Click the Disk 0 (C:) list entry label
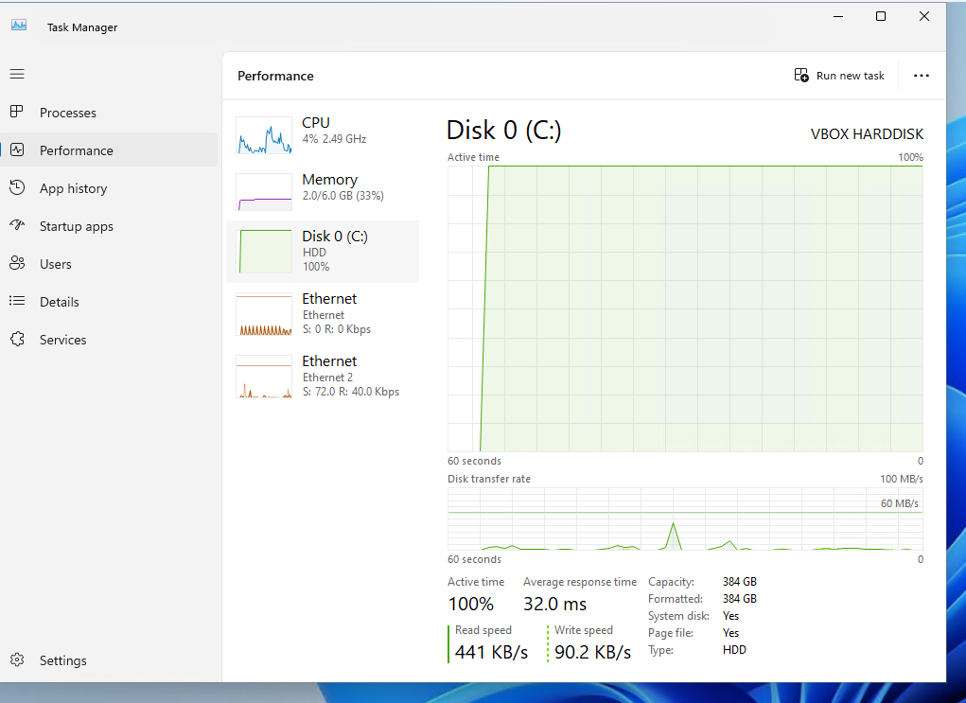This screenshot has width=966, height=703. (335, 236)
